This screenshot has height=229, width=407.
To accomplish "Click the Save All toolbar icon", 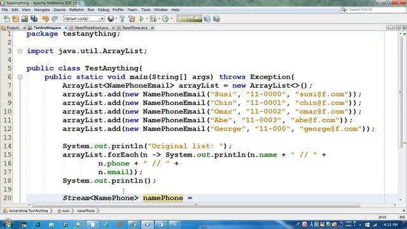I will [34, 18].
